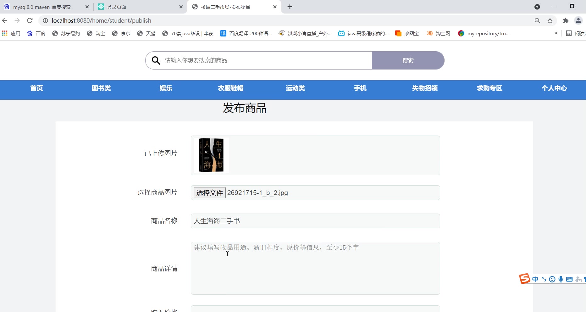The height and width of the screenshot is (312, 586).
Task: Open the 百度 bookmark
Action: pyautogui.click(x=36, y=33)
